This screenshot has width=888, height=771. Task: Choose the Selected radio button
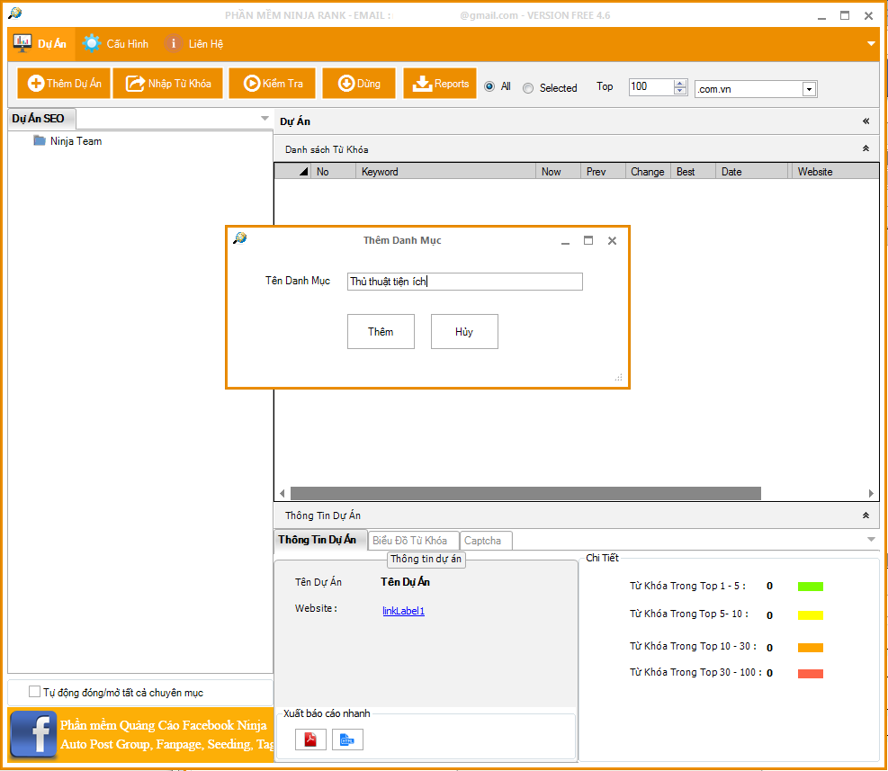528,88
